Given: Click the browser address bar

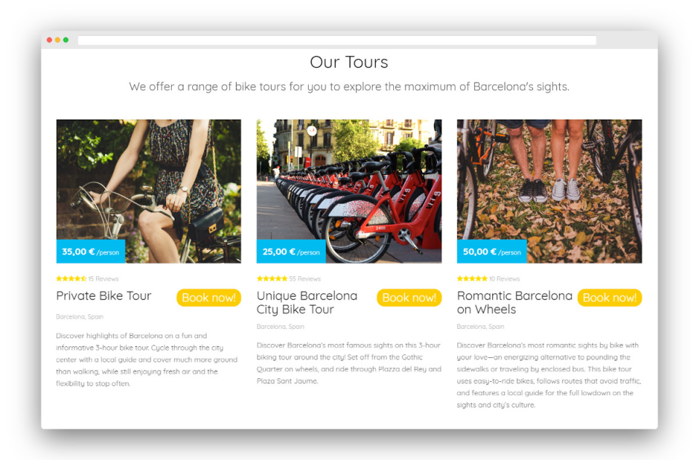Looking at the screenshot, I should click(337, 40).
